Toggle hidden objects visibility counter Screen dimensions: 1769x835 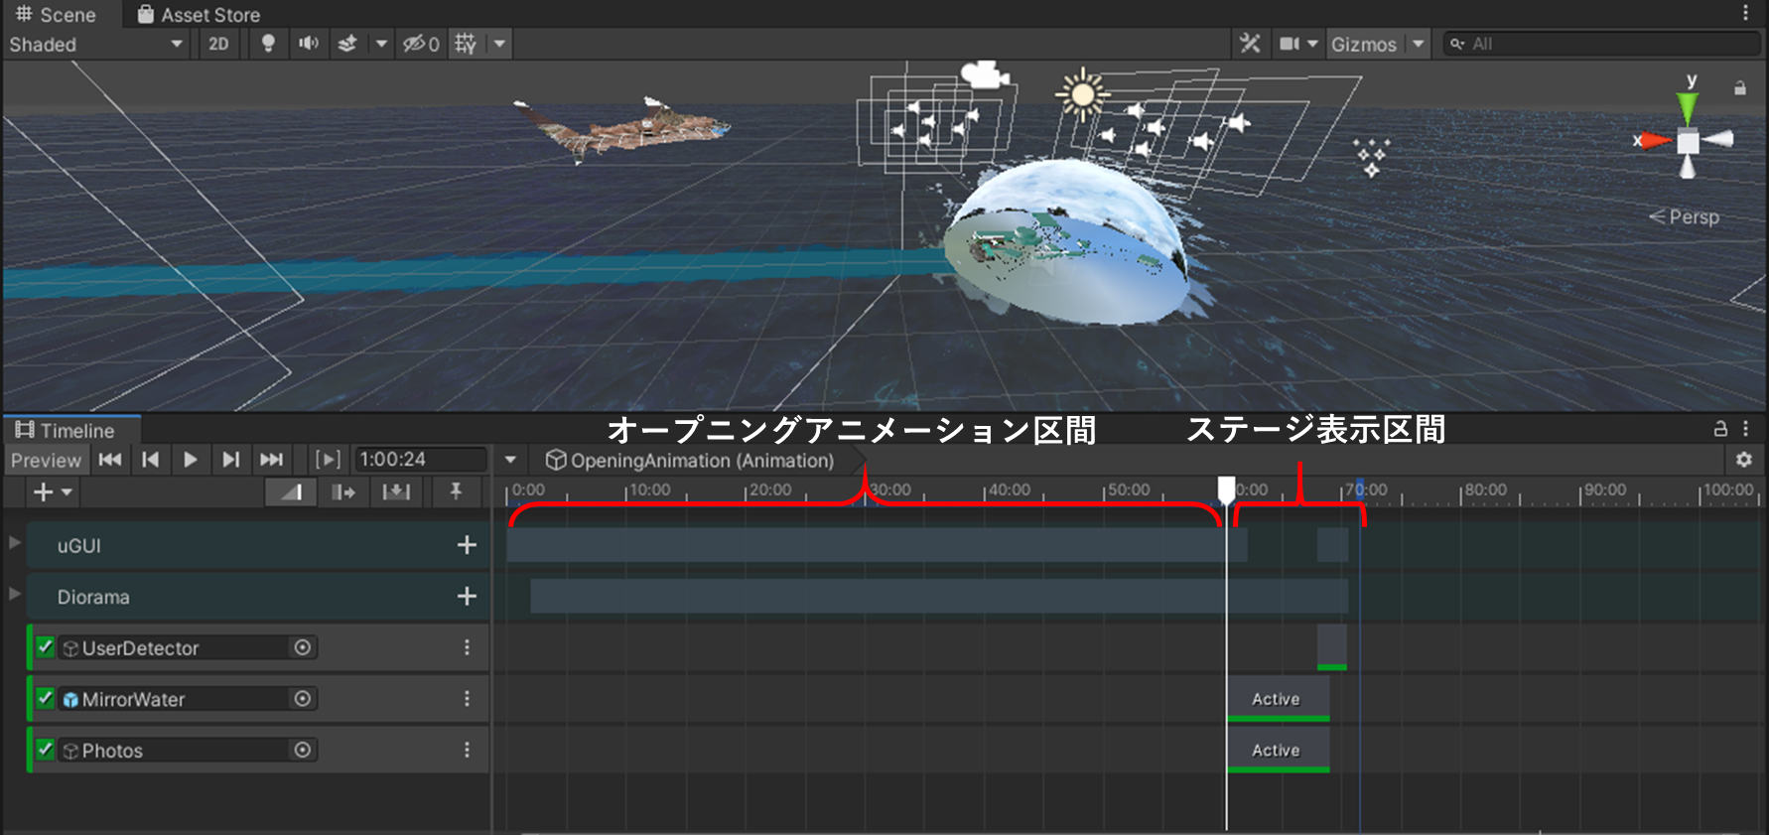(x=421, y=44)
